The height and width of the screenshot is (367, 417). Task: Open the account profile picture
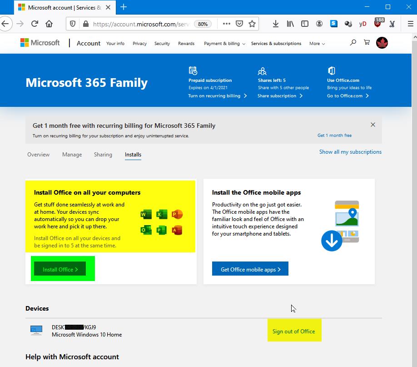pos(382,43)
